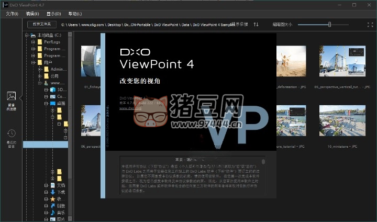
Task: Select the 05_perspective_vertical thumbnail image
Action: (x=342, y=62)
